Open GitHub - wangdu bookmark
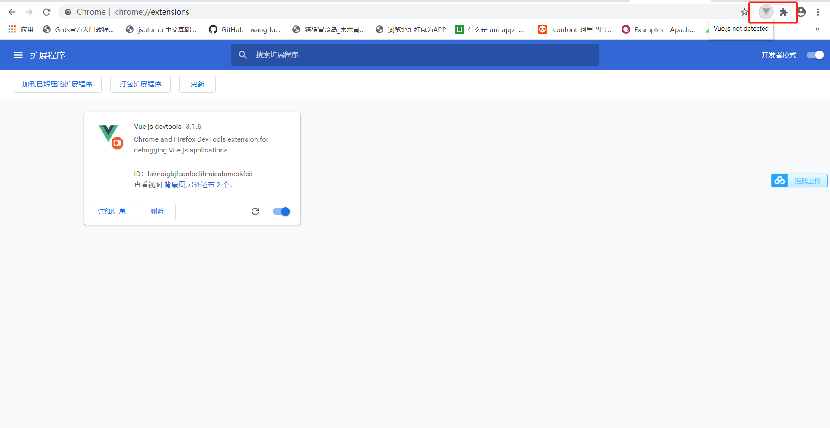830x428 pixels. tap(245, 29)
